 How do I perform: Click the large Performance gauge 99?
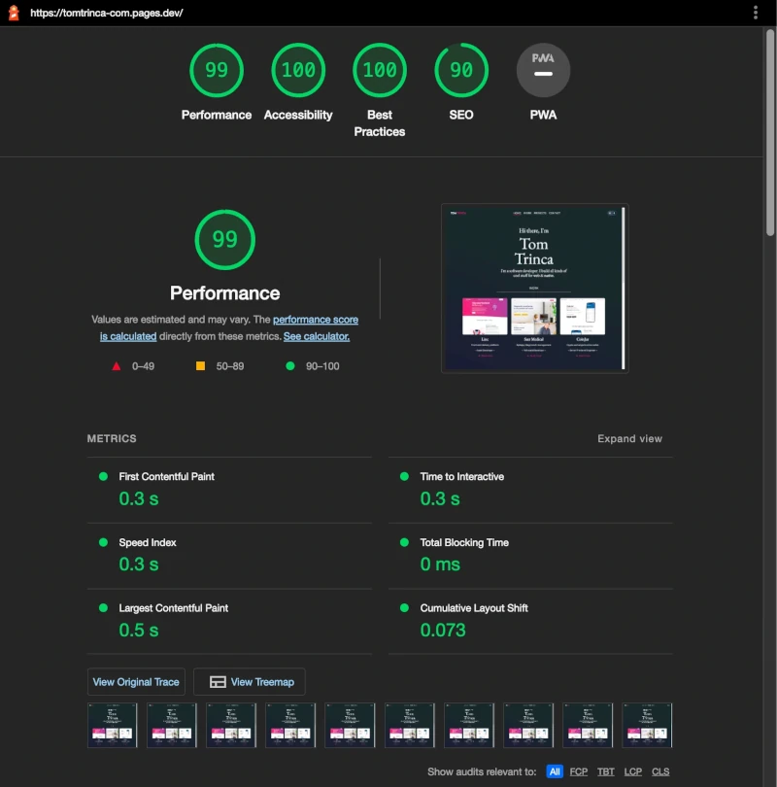tap(224, 239)
